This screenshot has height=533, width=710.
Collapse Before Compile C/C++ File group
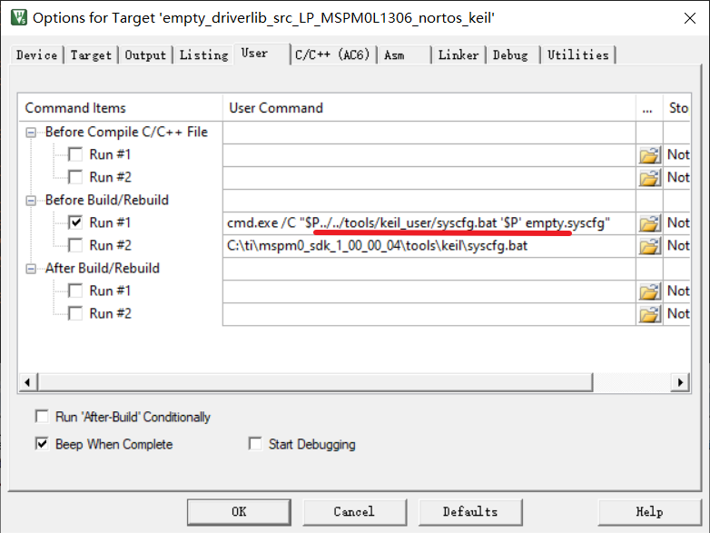coord(31,133)
